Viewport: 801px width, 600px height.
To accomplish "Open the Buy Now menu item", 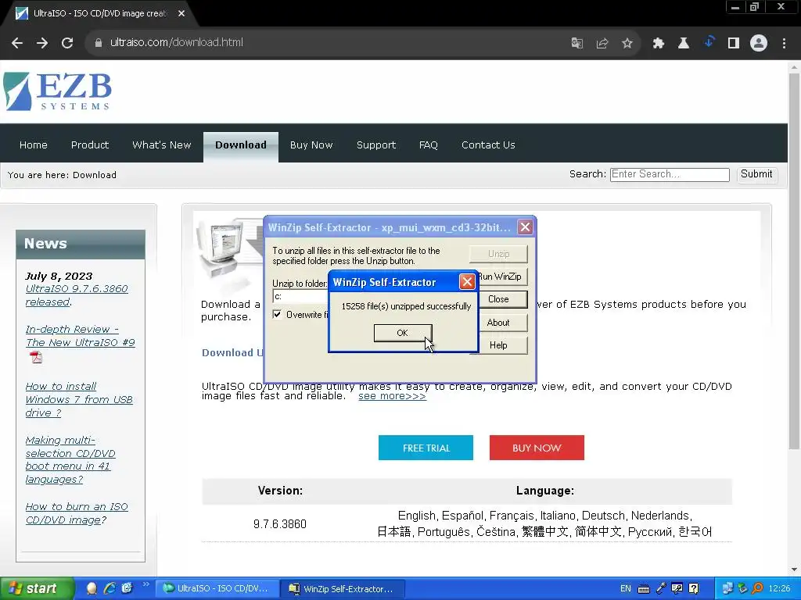I will (311, 145).
